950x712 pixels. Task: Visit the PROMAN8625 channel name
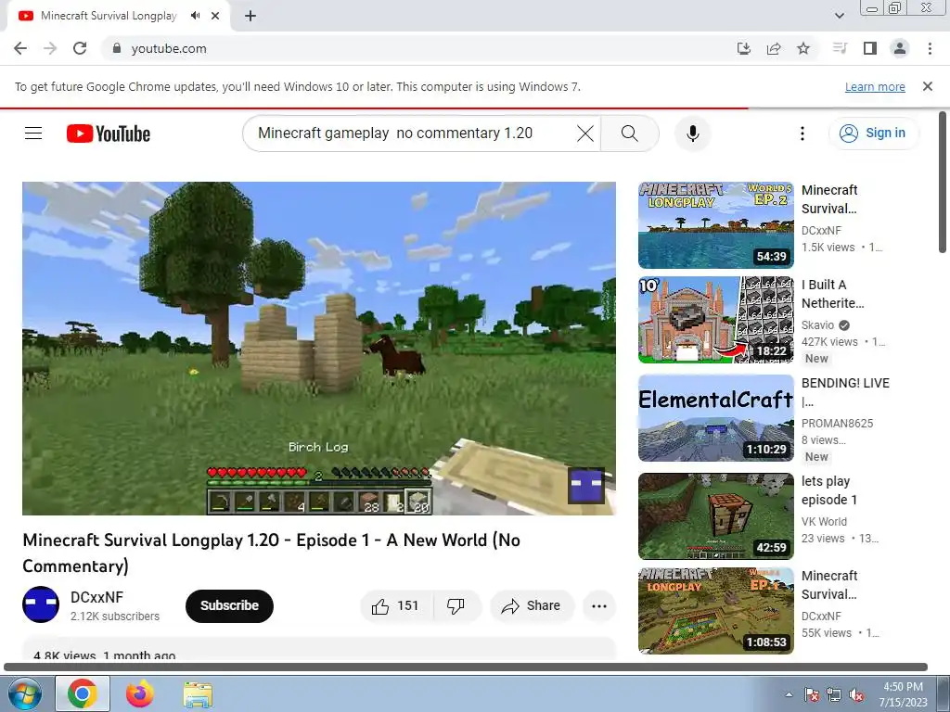pyautogui.click(x=838, y=423)
